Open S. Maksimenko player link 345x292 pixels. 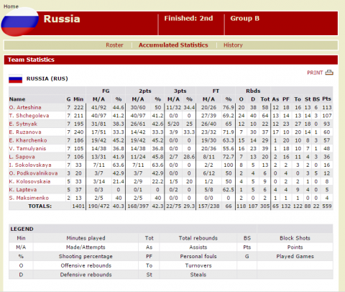(29, 198)
